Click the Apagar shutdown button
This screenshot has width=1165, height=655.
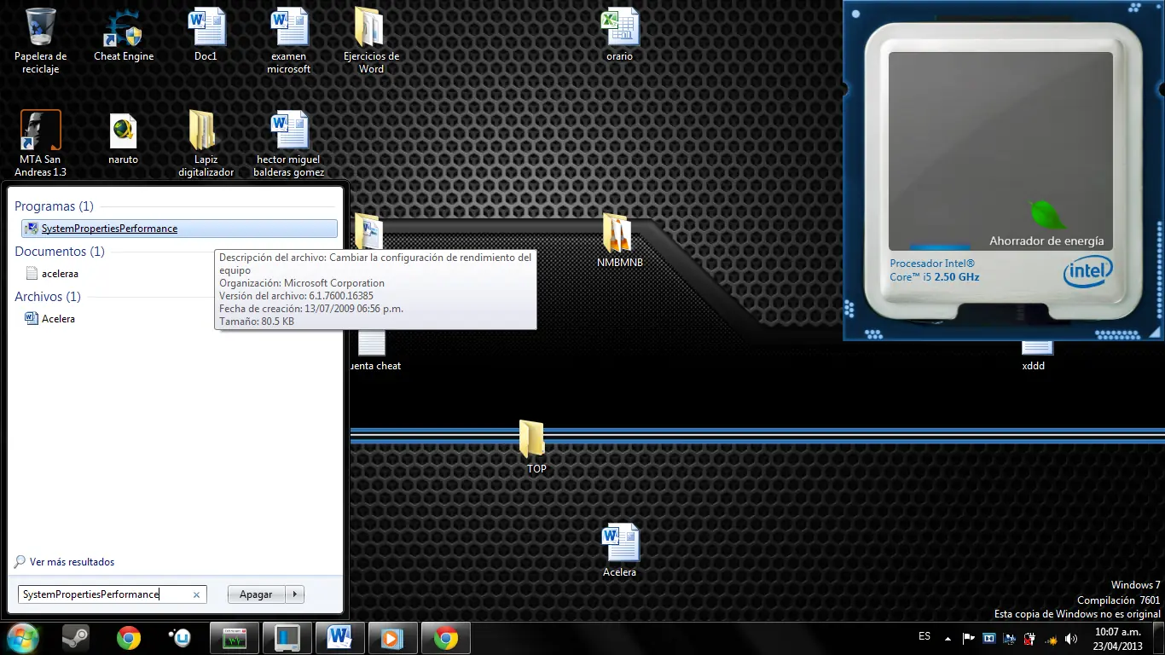click(x=256, y=594)
